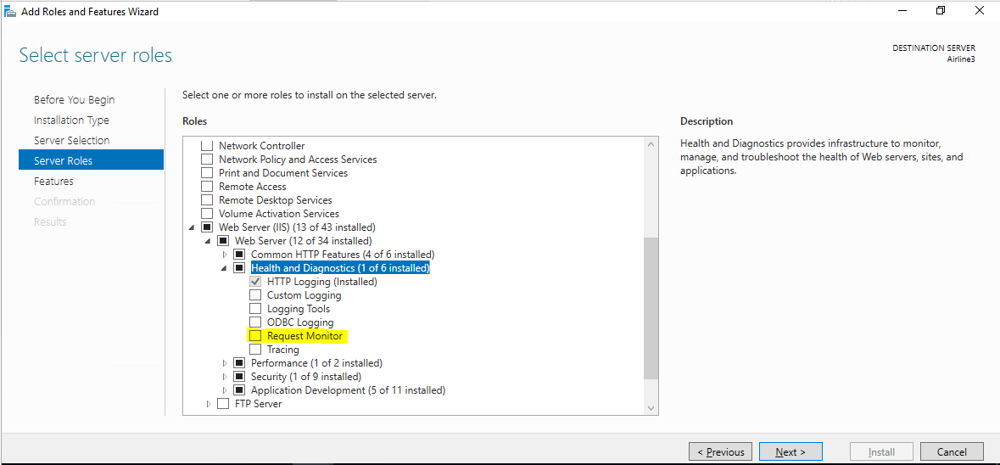
Task: Expand Common HTTP Features node
Action: (225, 255)
